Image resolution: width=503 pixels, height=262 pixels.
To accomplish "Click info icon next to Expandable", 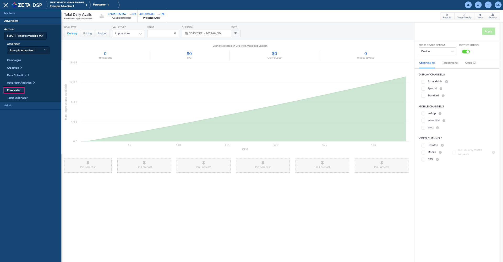I will 447,82.
